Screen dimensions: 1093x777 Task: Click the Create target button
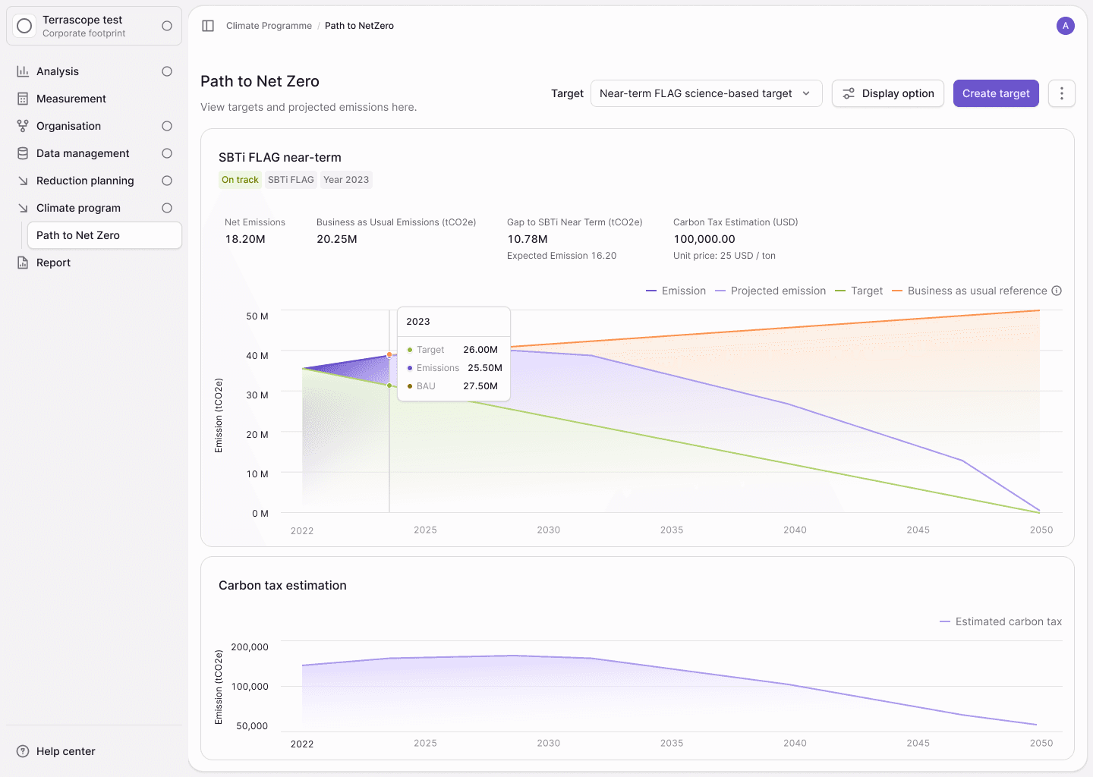click(x=996, y=93)
